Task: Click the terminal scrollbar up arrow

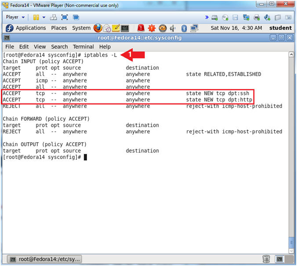Action: (x=291, y=55)
